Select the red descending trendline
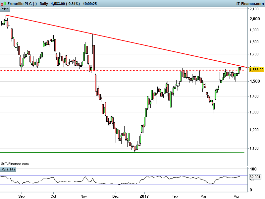This screenshot has width=265, height=199. click(x=127, y=41)
